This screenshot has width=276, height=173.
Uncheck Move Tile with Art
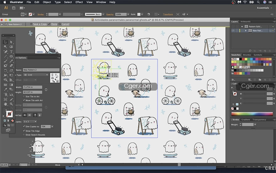tap(24, 100)
